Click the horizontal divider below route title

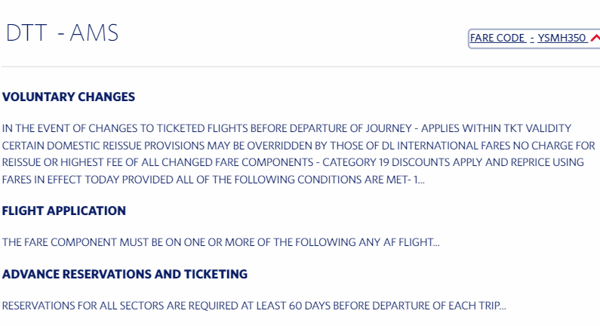[301, 66]
